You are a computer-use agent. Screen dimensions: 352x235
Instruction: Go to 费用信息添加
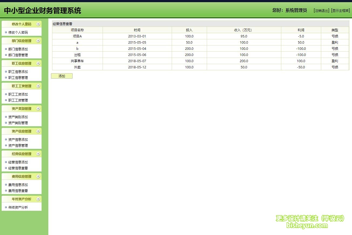18,185
